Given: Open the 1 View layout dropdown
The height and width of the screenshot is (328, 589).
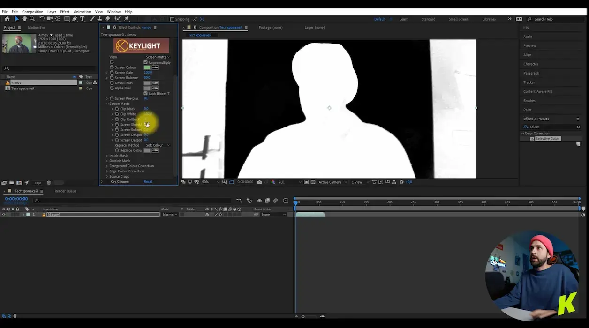Looking at the screenshot, I should 360,182.
